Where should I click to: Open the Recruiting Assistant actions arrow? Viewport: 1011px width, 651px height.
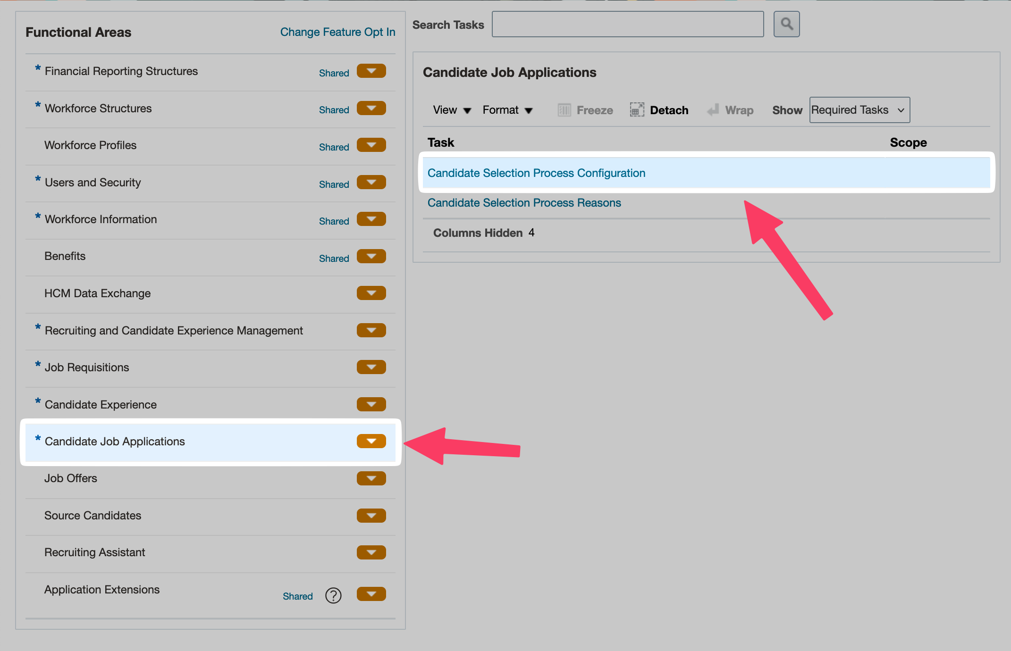pyautogui.click(x=371, y=552)
